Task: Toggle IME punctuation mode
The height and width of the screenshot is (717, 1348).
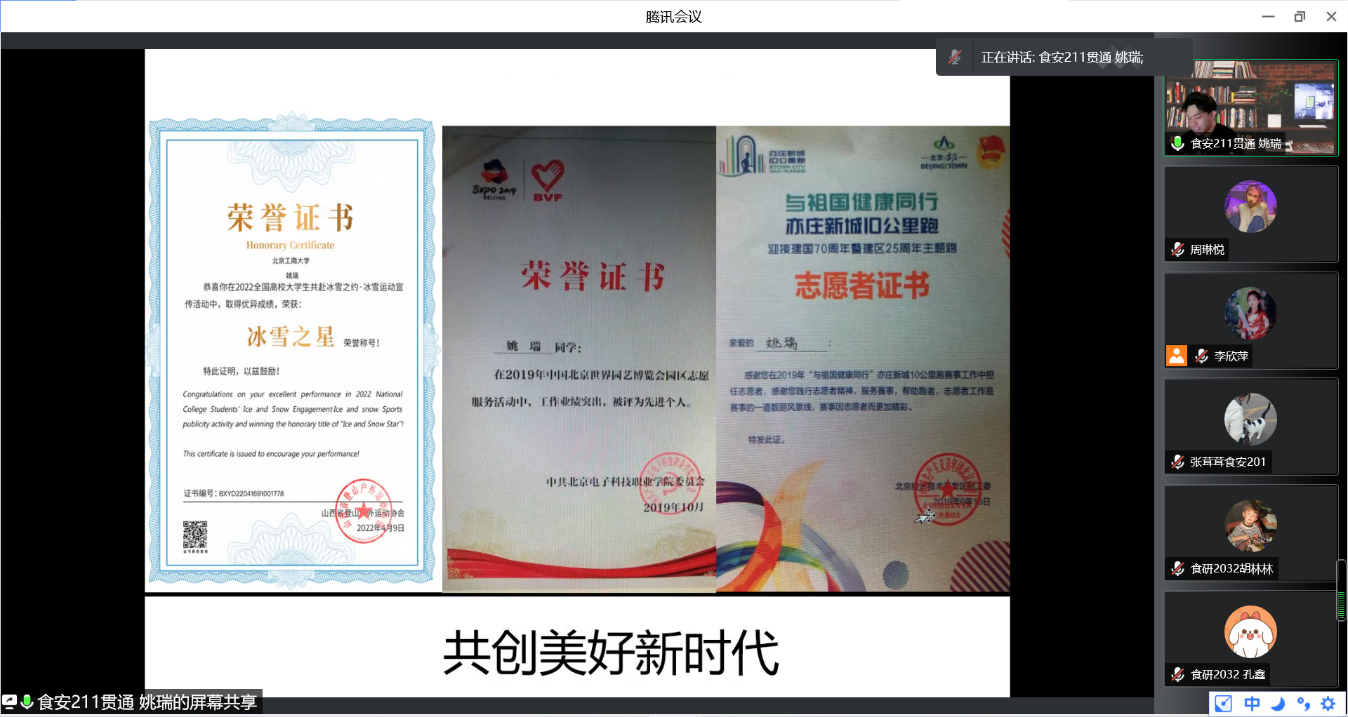Action: click(1303, 704)
